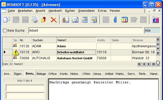
Task: Open the Datei menu
Action: [x=11, y=11]
